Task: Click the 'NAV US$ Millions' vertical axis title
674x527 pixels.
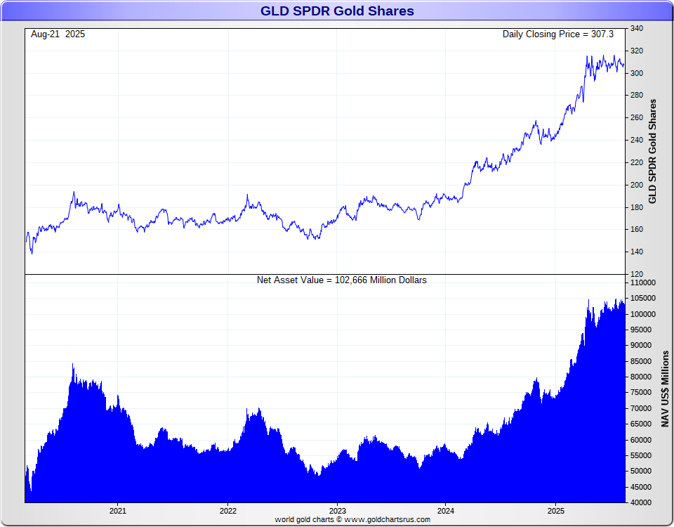Action: pos(665,389)
